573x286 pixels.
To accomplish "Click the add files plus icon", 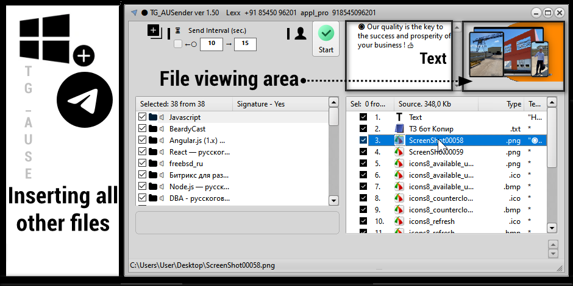I will [155, 32].
